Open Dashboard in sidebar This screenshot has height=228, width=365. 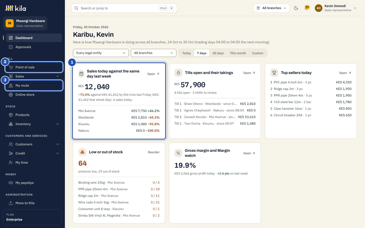pos(34,38)
